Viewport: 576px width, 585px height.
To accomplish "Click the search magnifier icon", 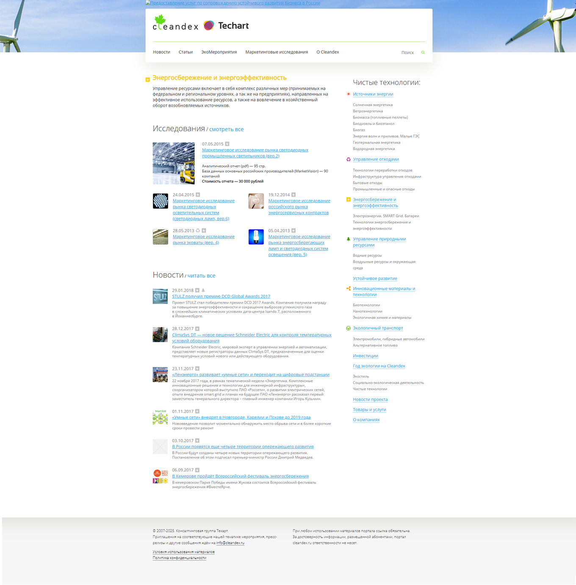I will click(423, 52).
